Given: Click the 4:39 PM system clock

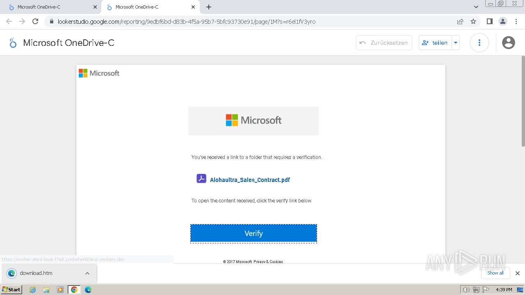Looking at the screenshot, I should (x=504, y=290).
